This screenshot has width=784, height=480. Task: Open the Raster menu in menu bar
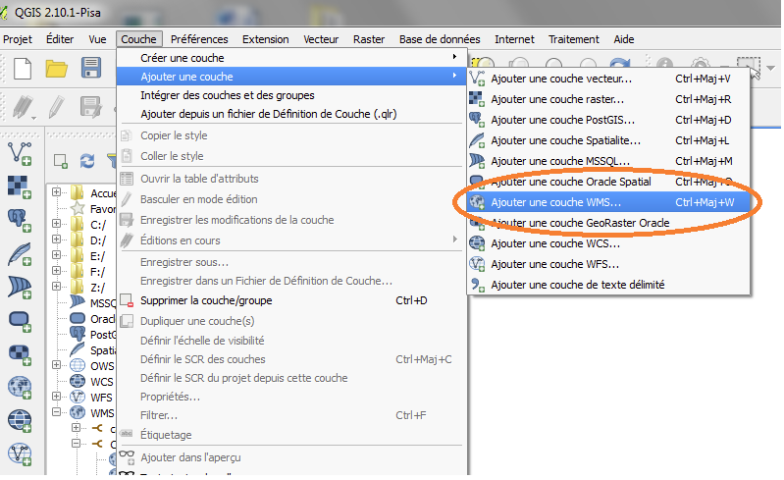(x=369, y=39)
